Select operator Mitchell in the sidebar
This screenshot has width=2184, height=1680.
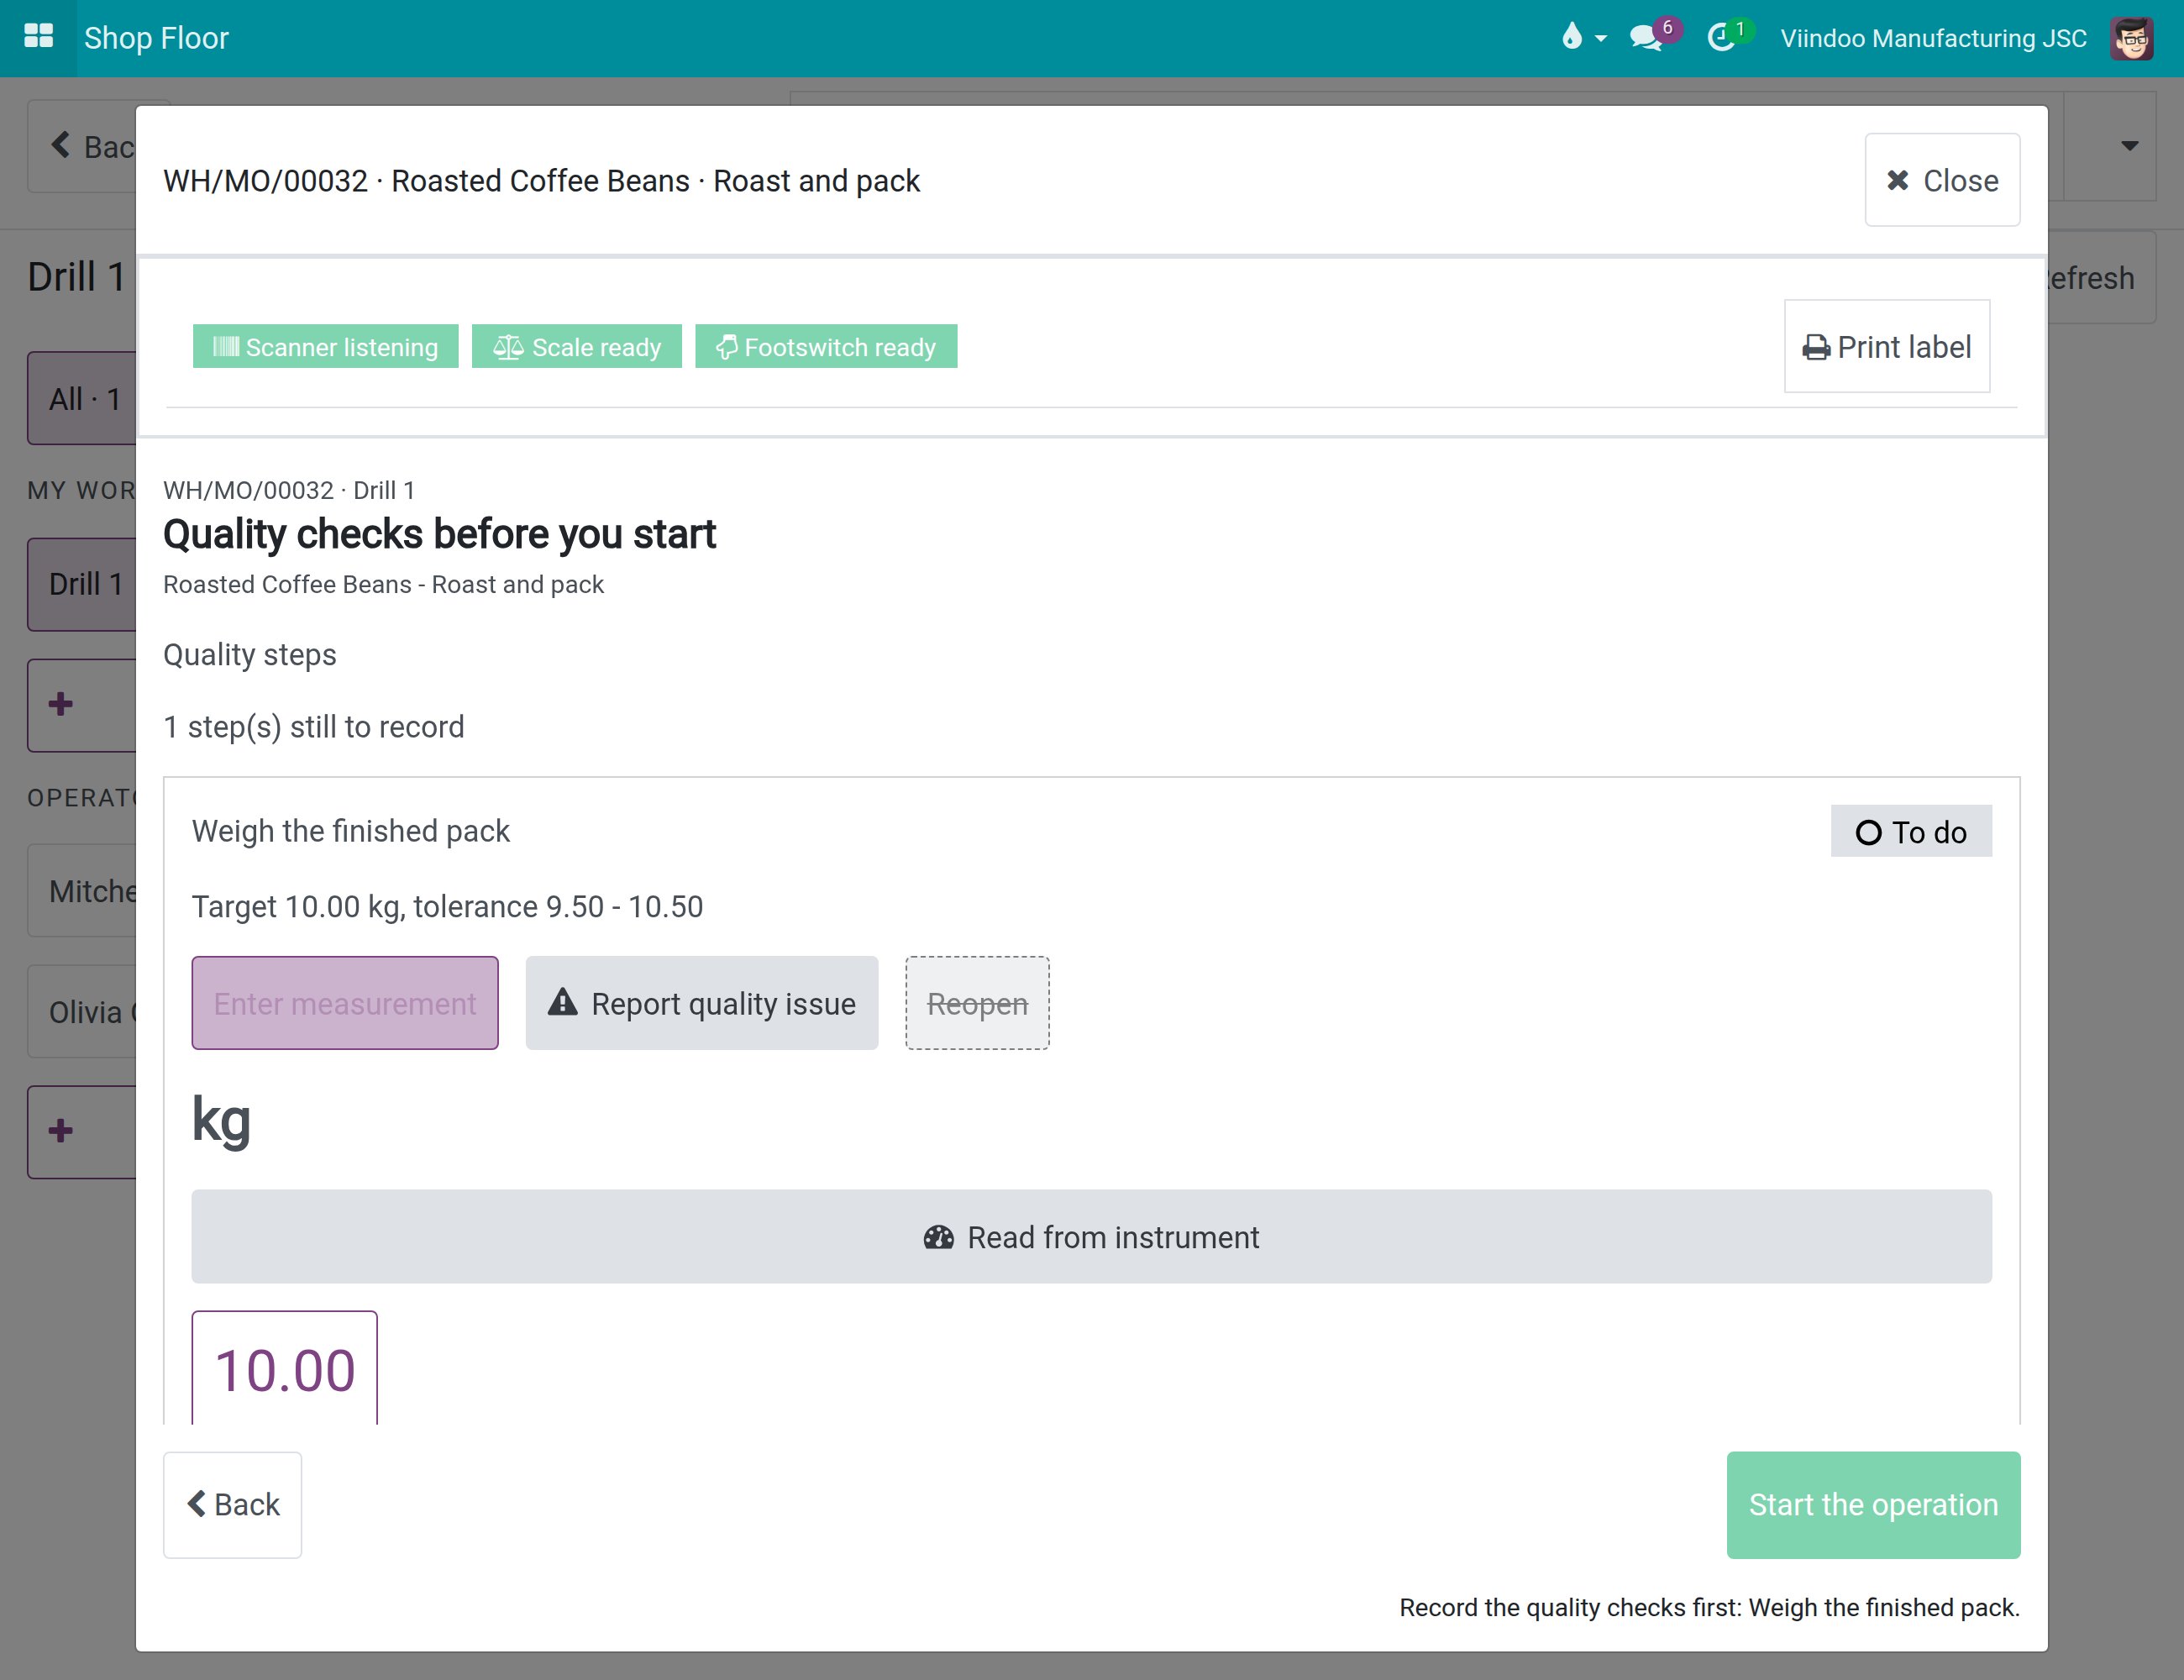[x=82, y=890]
